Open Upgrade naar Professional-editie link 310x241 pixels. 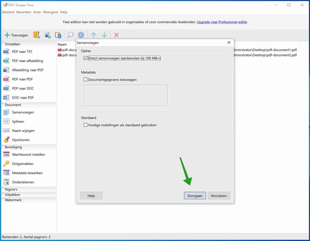(222, 22)
